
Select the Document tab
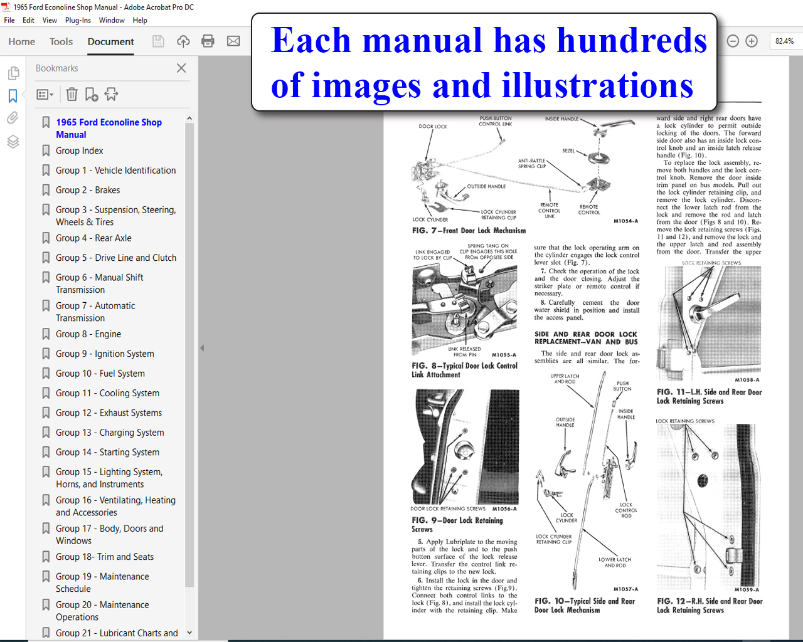pos(111,41)
